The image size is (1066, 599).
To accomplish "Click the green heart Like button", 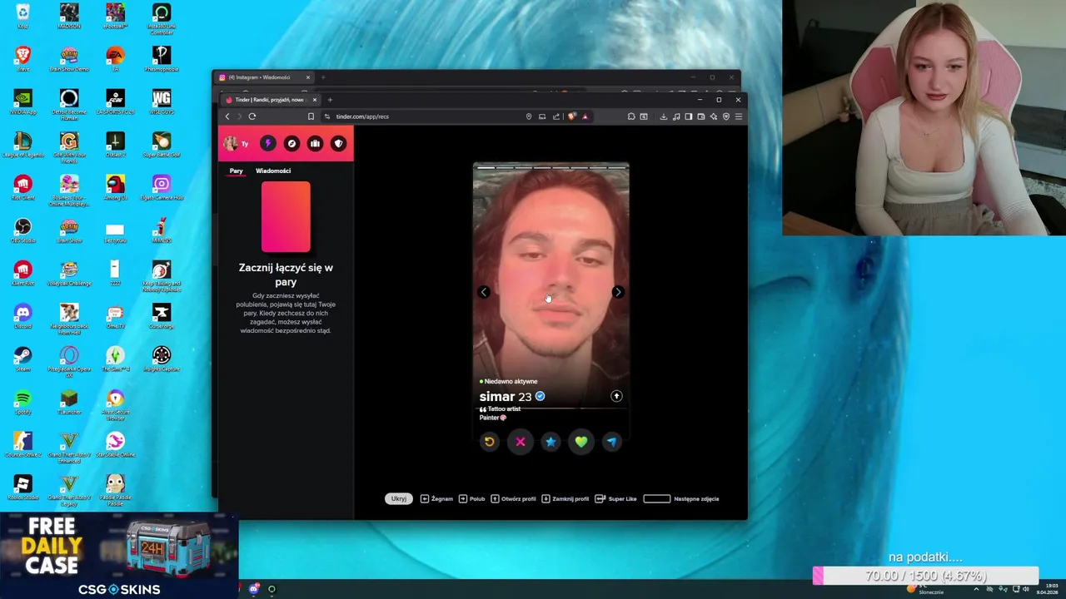I will click(581, 442).
